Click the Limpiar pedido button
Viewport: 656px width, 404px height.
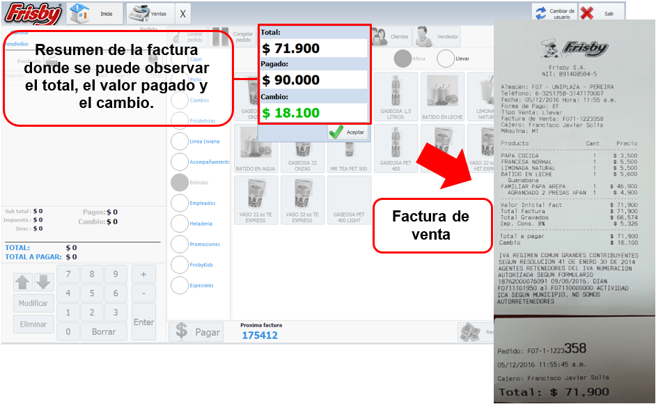(188, 37)
